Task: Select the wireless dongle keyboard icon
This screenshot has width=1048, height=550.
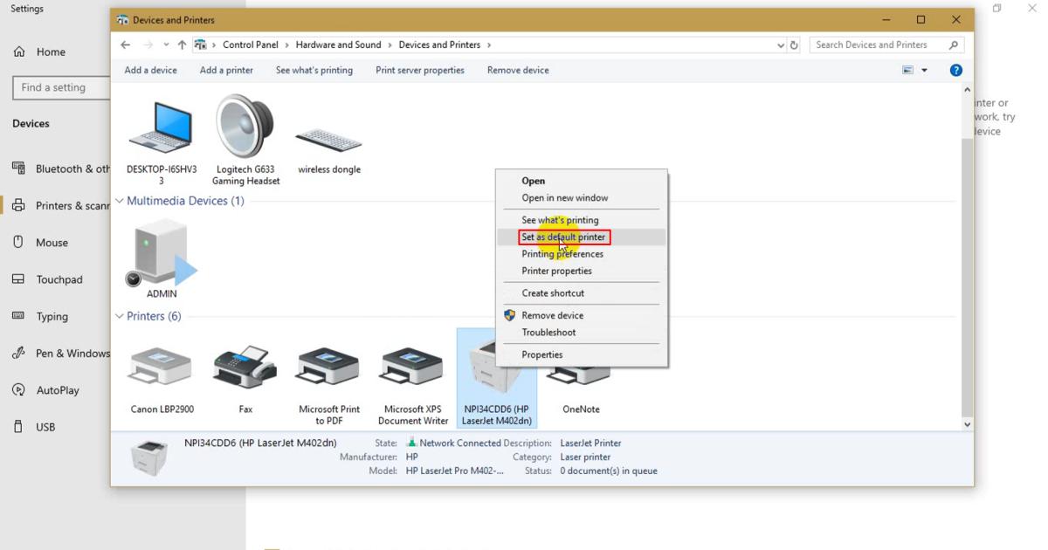Action: point(329,140)
